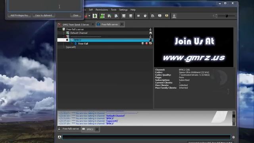Viewport: 254px width, 143px height.
Task: Click the home icon on Default Channel row
Action: pyautogui.click(x=150, y=33)
